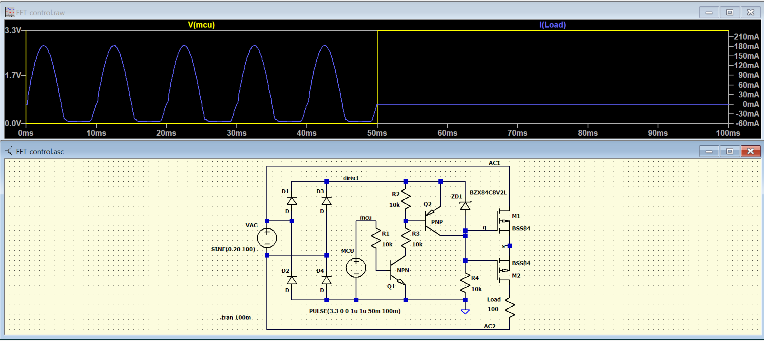Click the 1.7V left axis label
764x341 pixels.
(13, 75)
